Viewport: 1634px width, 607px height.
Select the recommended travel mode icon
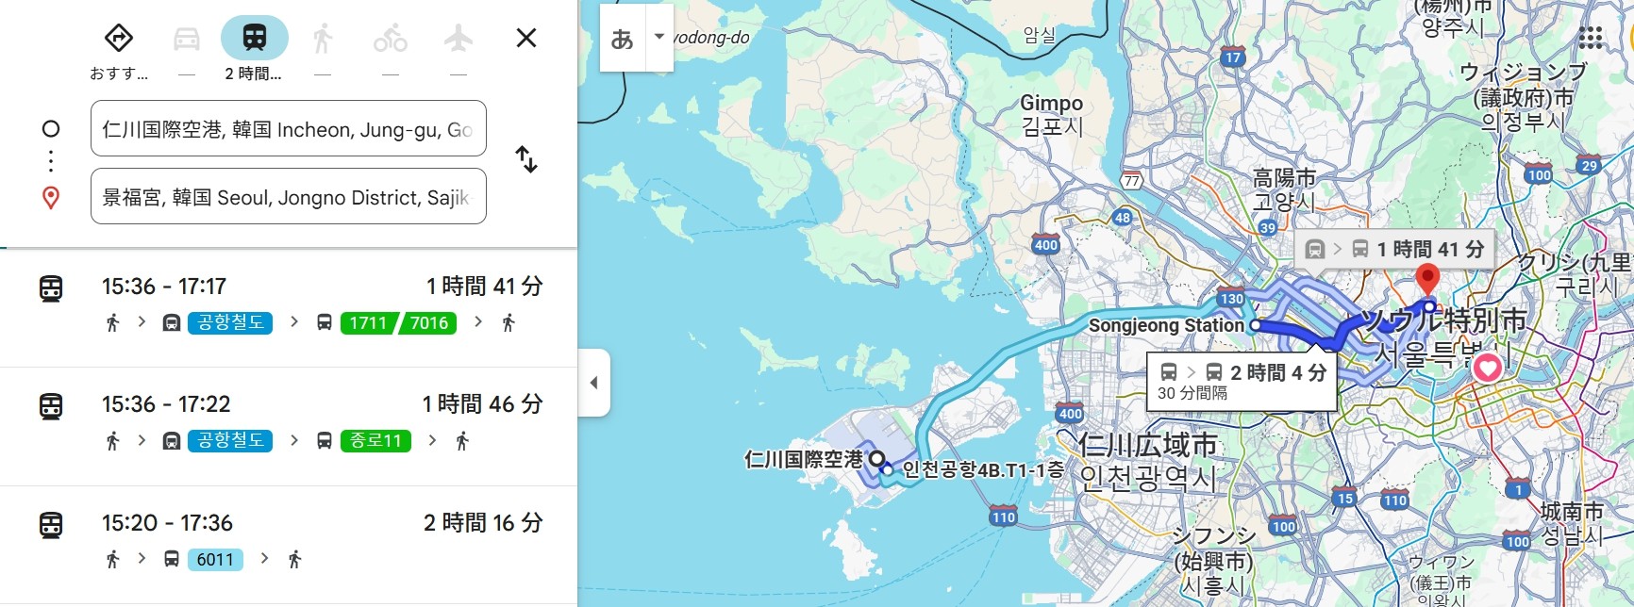118,39
